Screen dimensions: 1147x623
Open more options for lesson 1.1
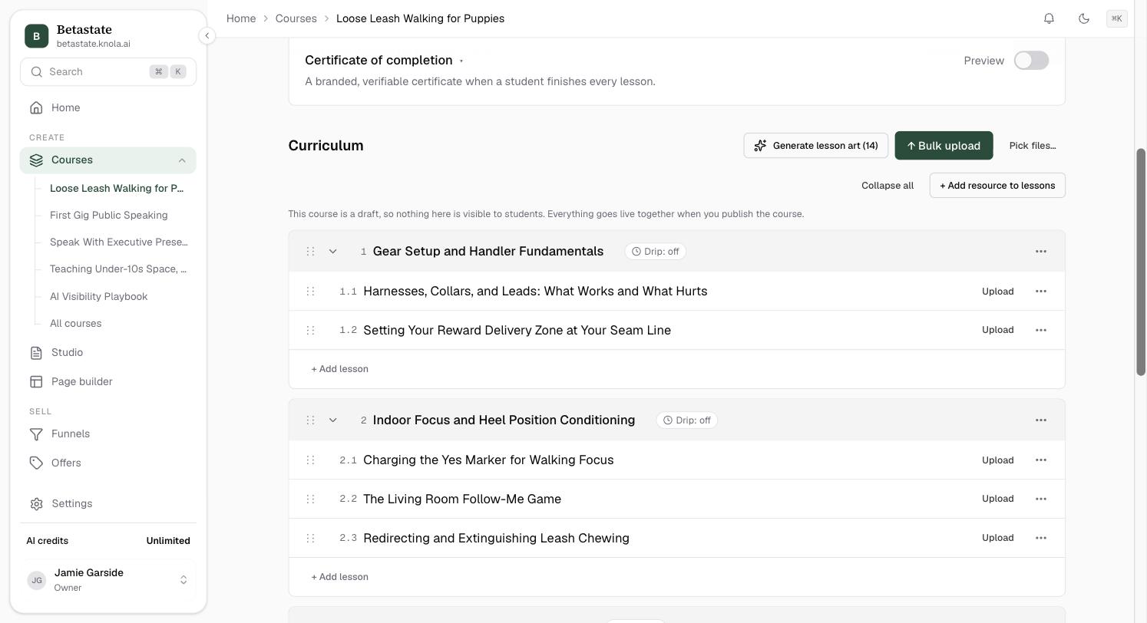[1041, 292]
